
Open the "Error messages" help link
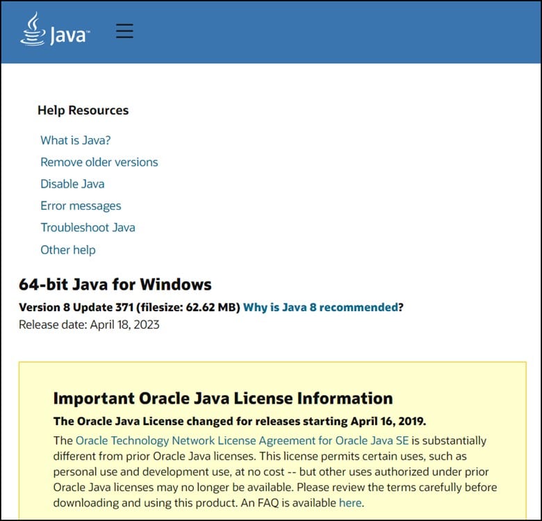point(81,206)
